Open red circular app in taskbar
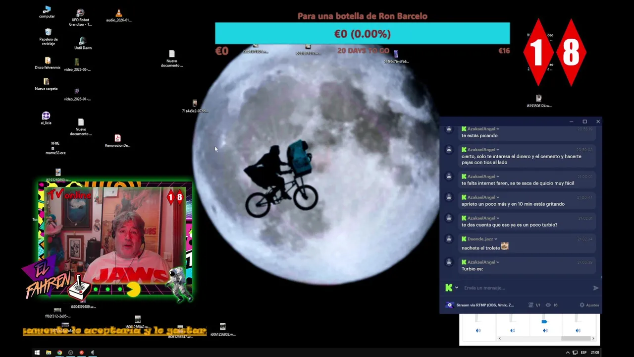The height and width of the screenshot is (357, 634). [x=81, y=353]
